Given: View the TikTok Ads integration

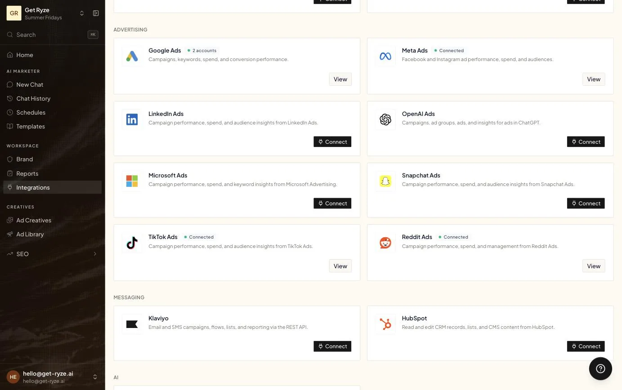Looking at the screenshot, I should [340, 266].
